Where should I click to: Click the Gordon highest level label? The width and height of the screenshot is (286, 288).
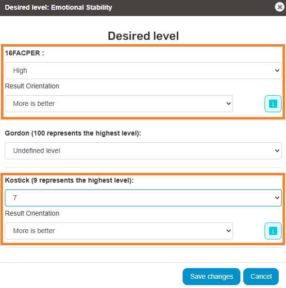[73, 133]
